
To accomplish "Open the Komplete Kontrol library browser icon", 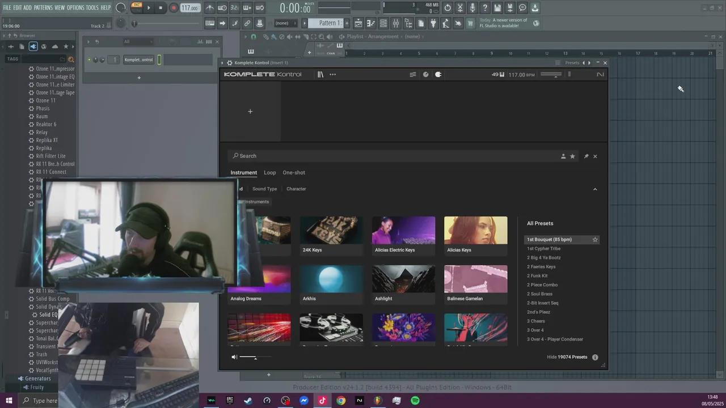I will [320, 74].
